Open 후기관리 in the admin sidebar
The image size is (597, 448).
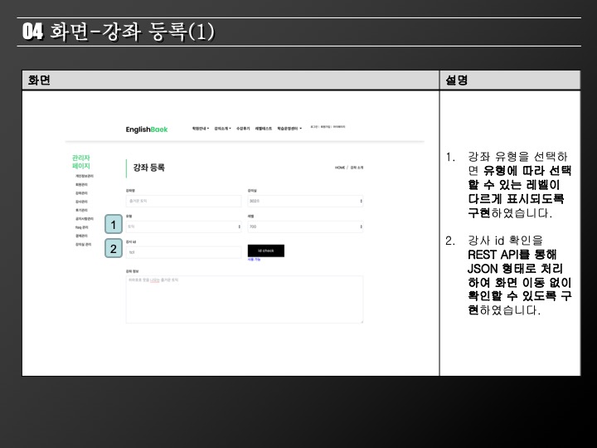[81, 210]
